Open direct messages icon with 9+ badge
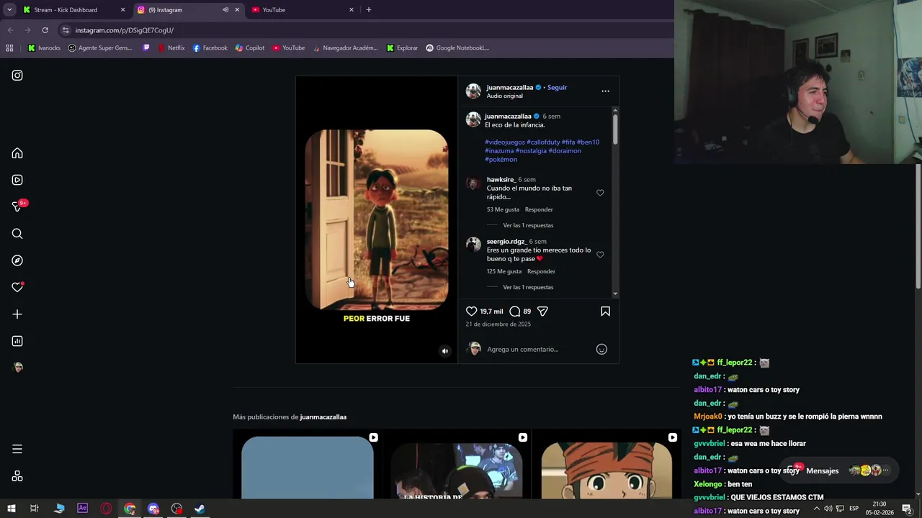 (19, 206)
